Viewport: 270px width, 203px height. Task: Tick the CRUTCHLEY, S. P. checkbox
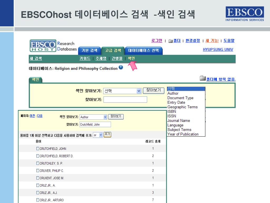click(x=38, y=163)
